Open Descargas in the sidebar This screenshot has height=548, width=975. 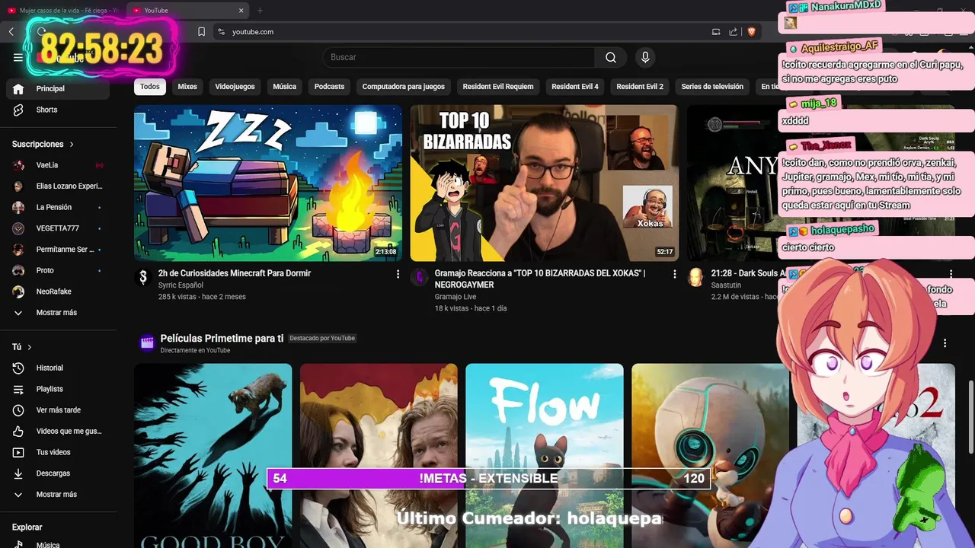coord(58,473)
